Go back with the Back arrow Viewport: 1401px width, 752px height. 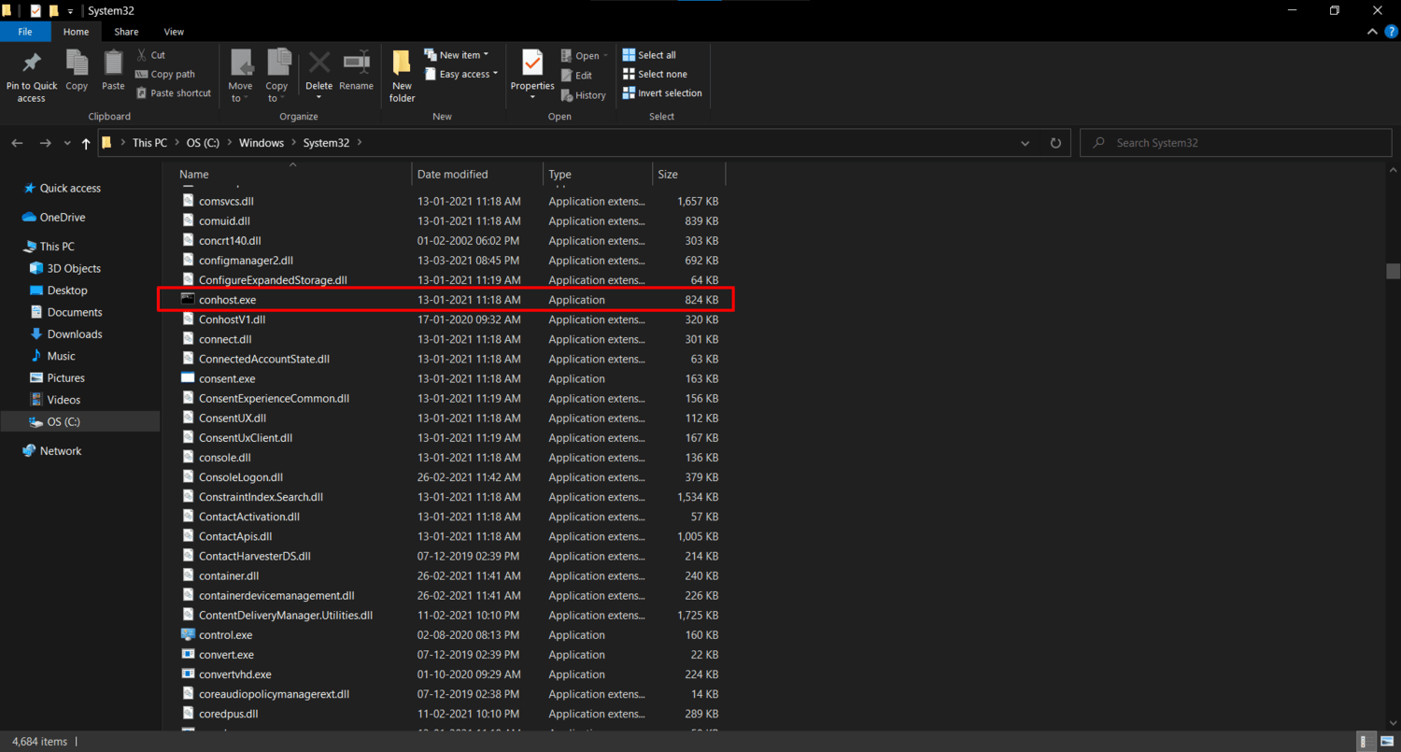tap(17, 143)
